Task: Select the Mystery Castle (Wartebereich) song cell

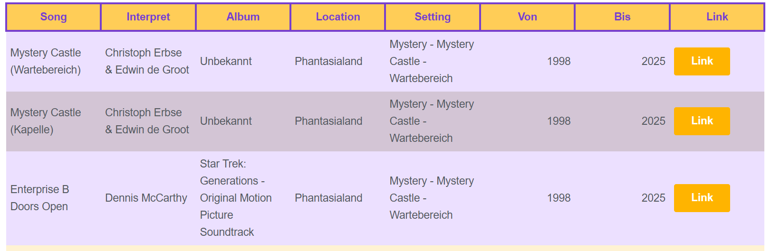Action: coord(46,61)
